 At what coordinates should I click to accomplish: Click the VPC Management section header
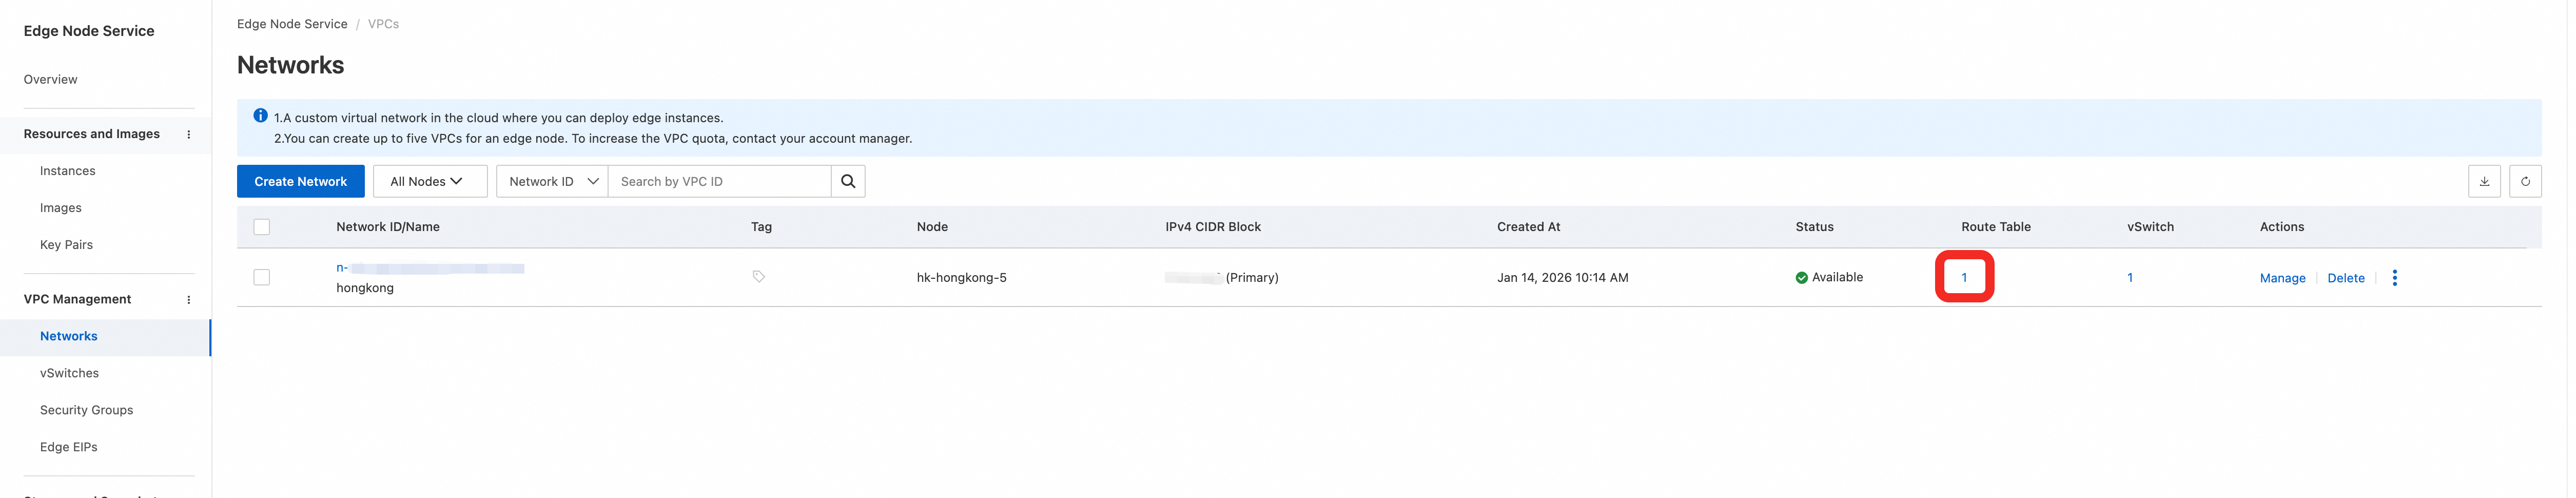click(78, 299)
